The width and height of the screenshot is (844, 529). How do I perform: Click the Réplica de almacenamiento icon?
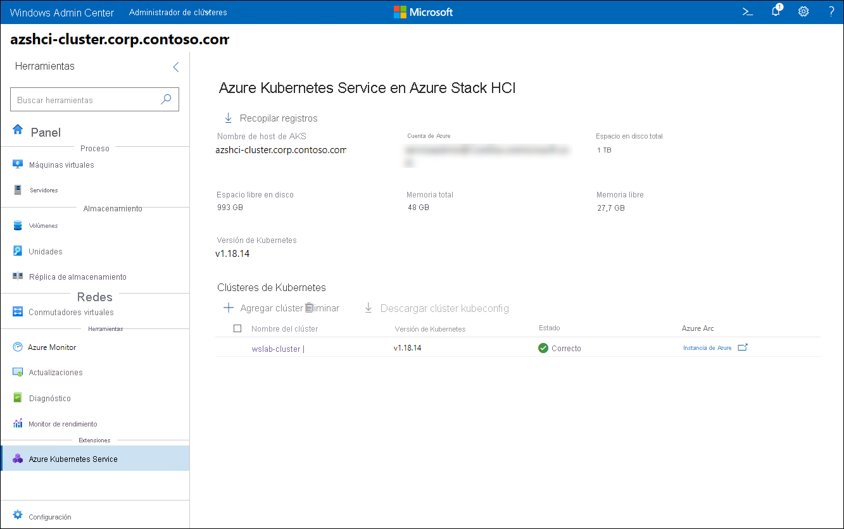tap(18, 277)
